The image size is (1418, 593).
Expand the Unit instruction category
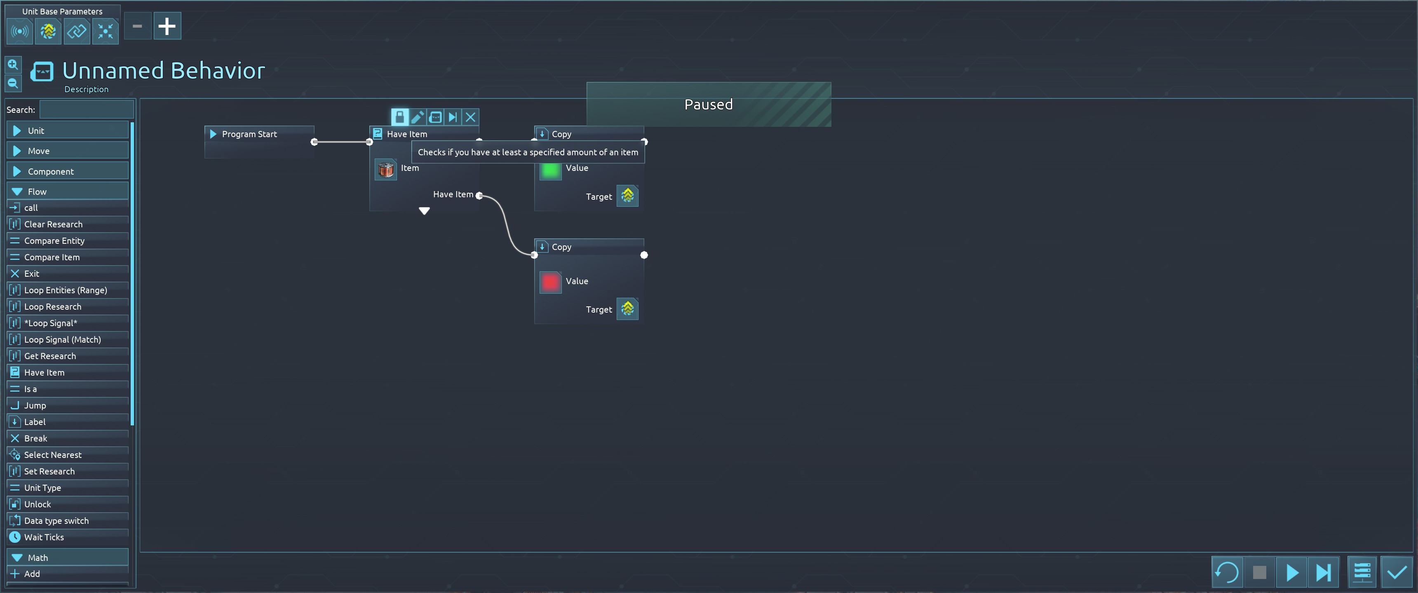[x=67, y=131]
